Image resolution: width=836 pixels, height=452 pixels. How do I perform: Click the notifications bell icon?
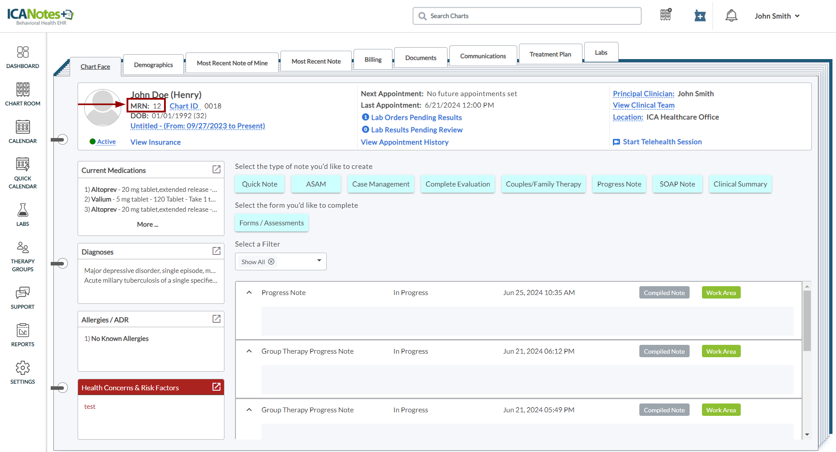(x=731, y=16)
